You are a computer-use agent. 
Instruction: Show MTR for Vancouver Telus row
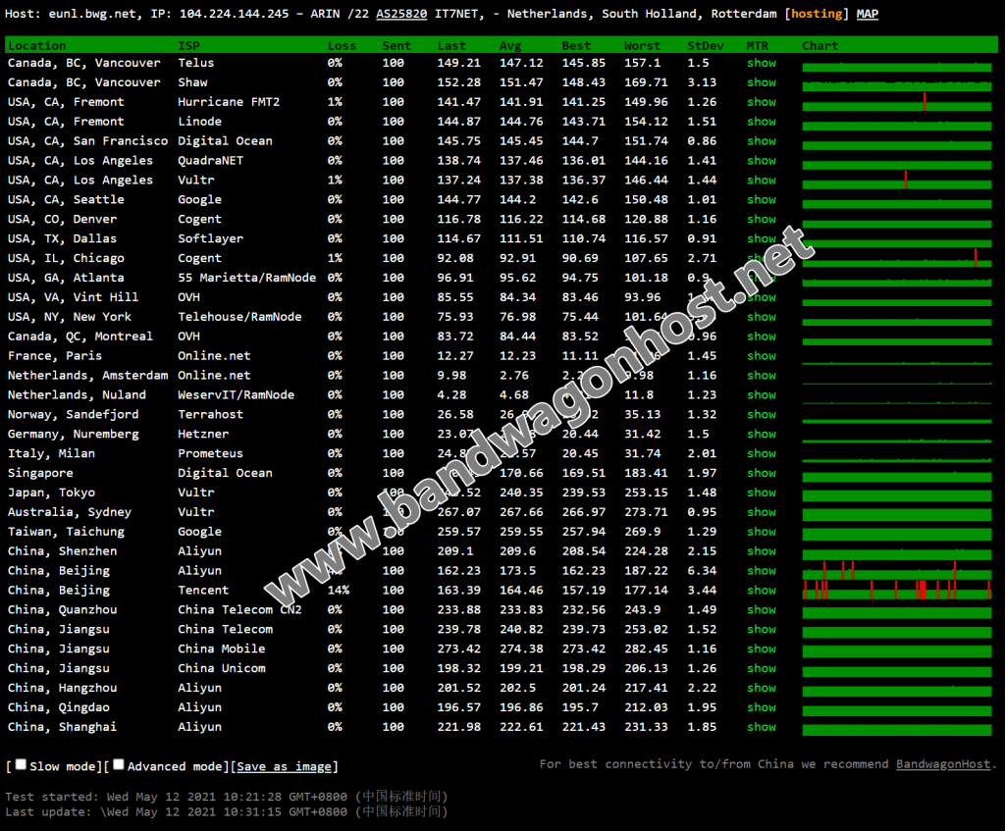click(x=762, y=63)
